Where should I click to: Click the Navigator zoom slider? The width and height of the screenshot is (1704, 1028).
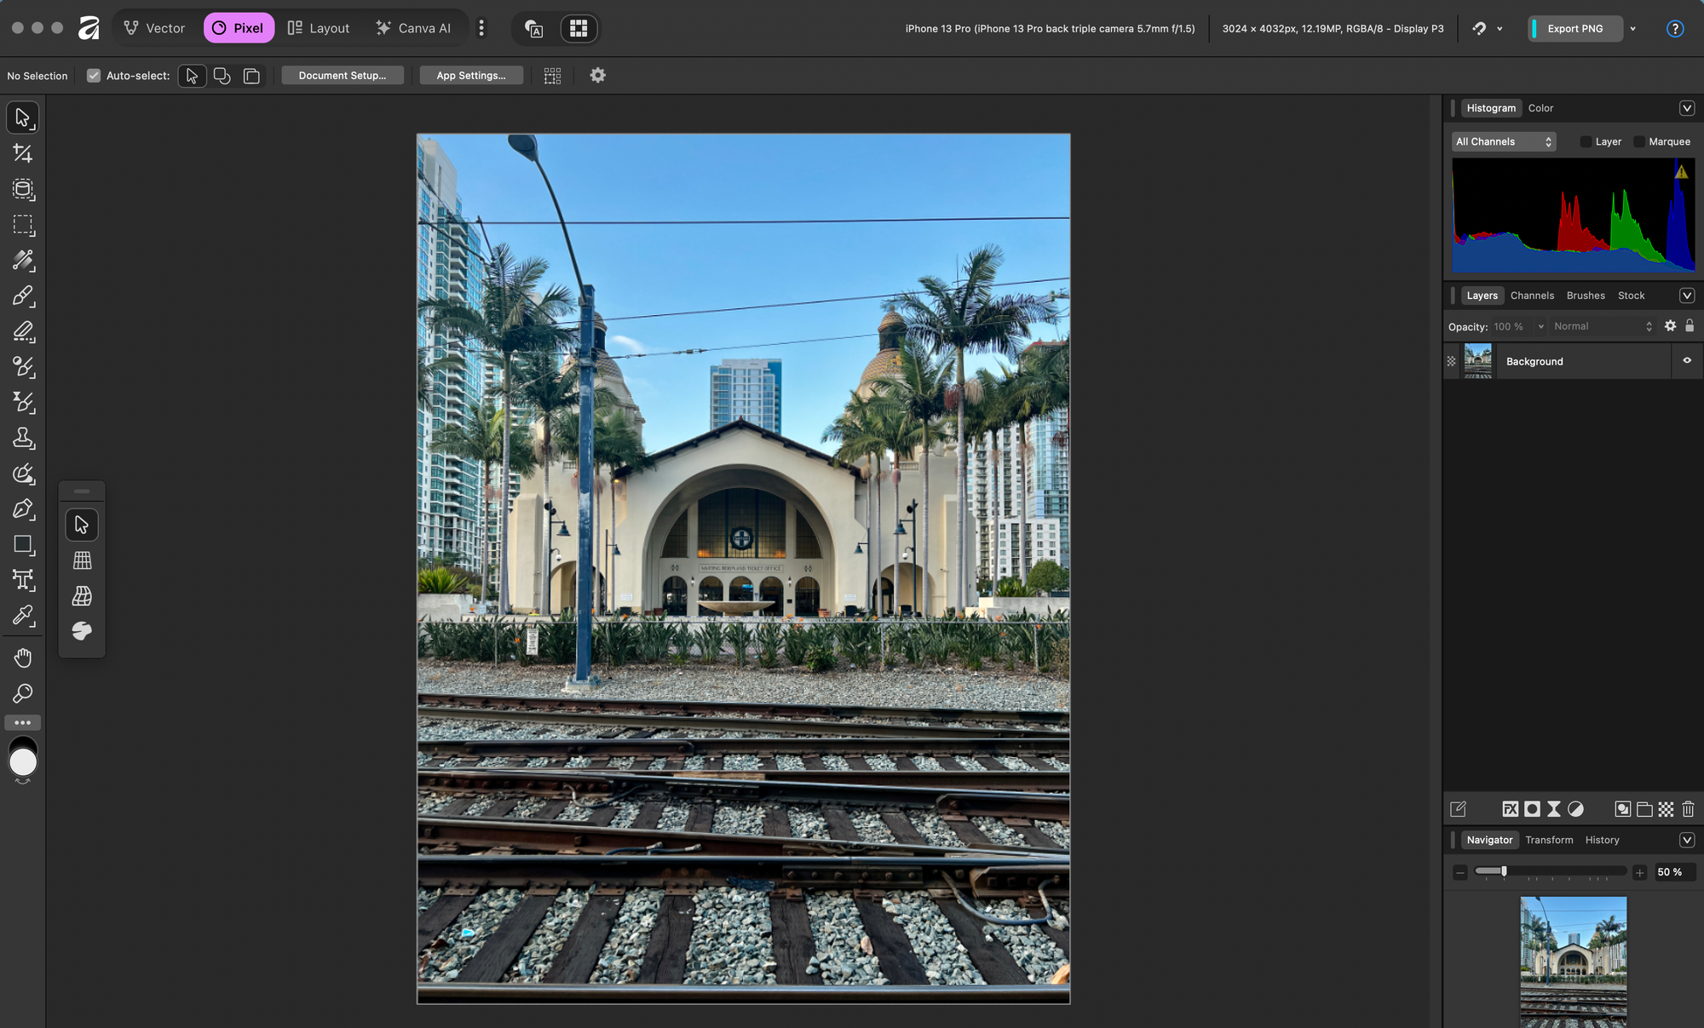[x=1549, y=871]
